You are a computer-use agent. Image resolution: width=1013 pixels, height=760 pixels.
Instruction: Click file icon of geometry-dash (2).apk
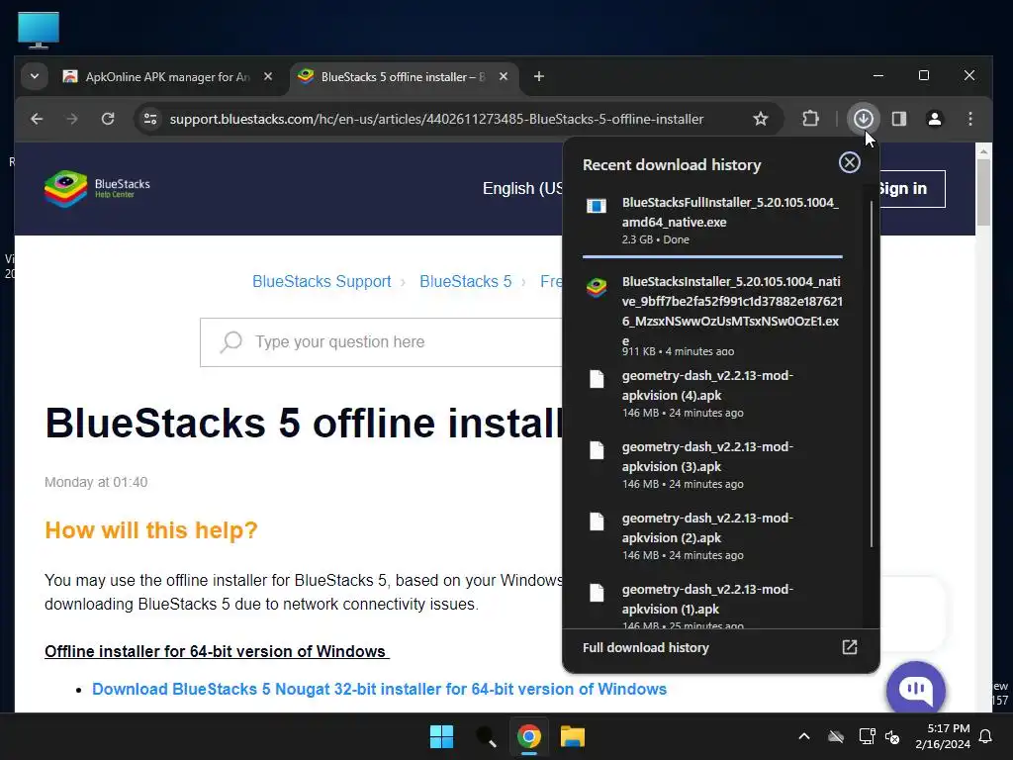point(597,522)
